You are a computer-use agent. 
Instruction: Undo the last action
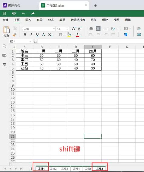point(23,13)
